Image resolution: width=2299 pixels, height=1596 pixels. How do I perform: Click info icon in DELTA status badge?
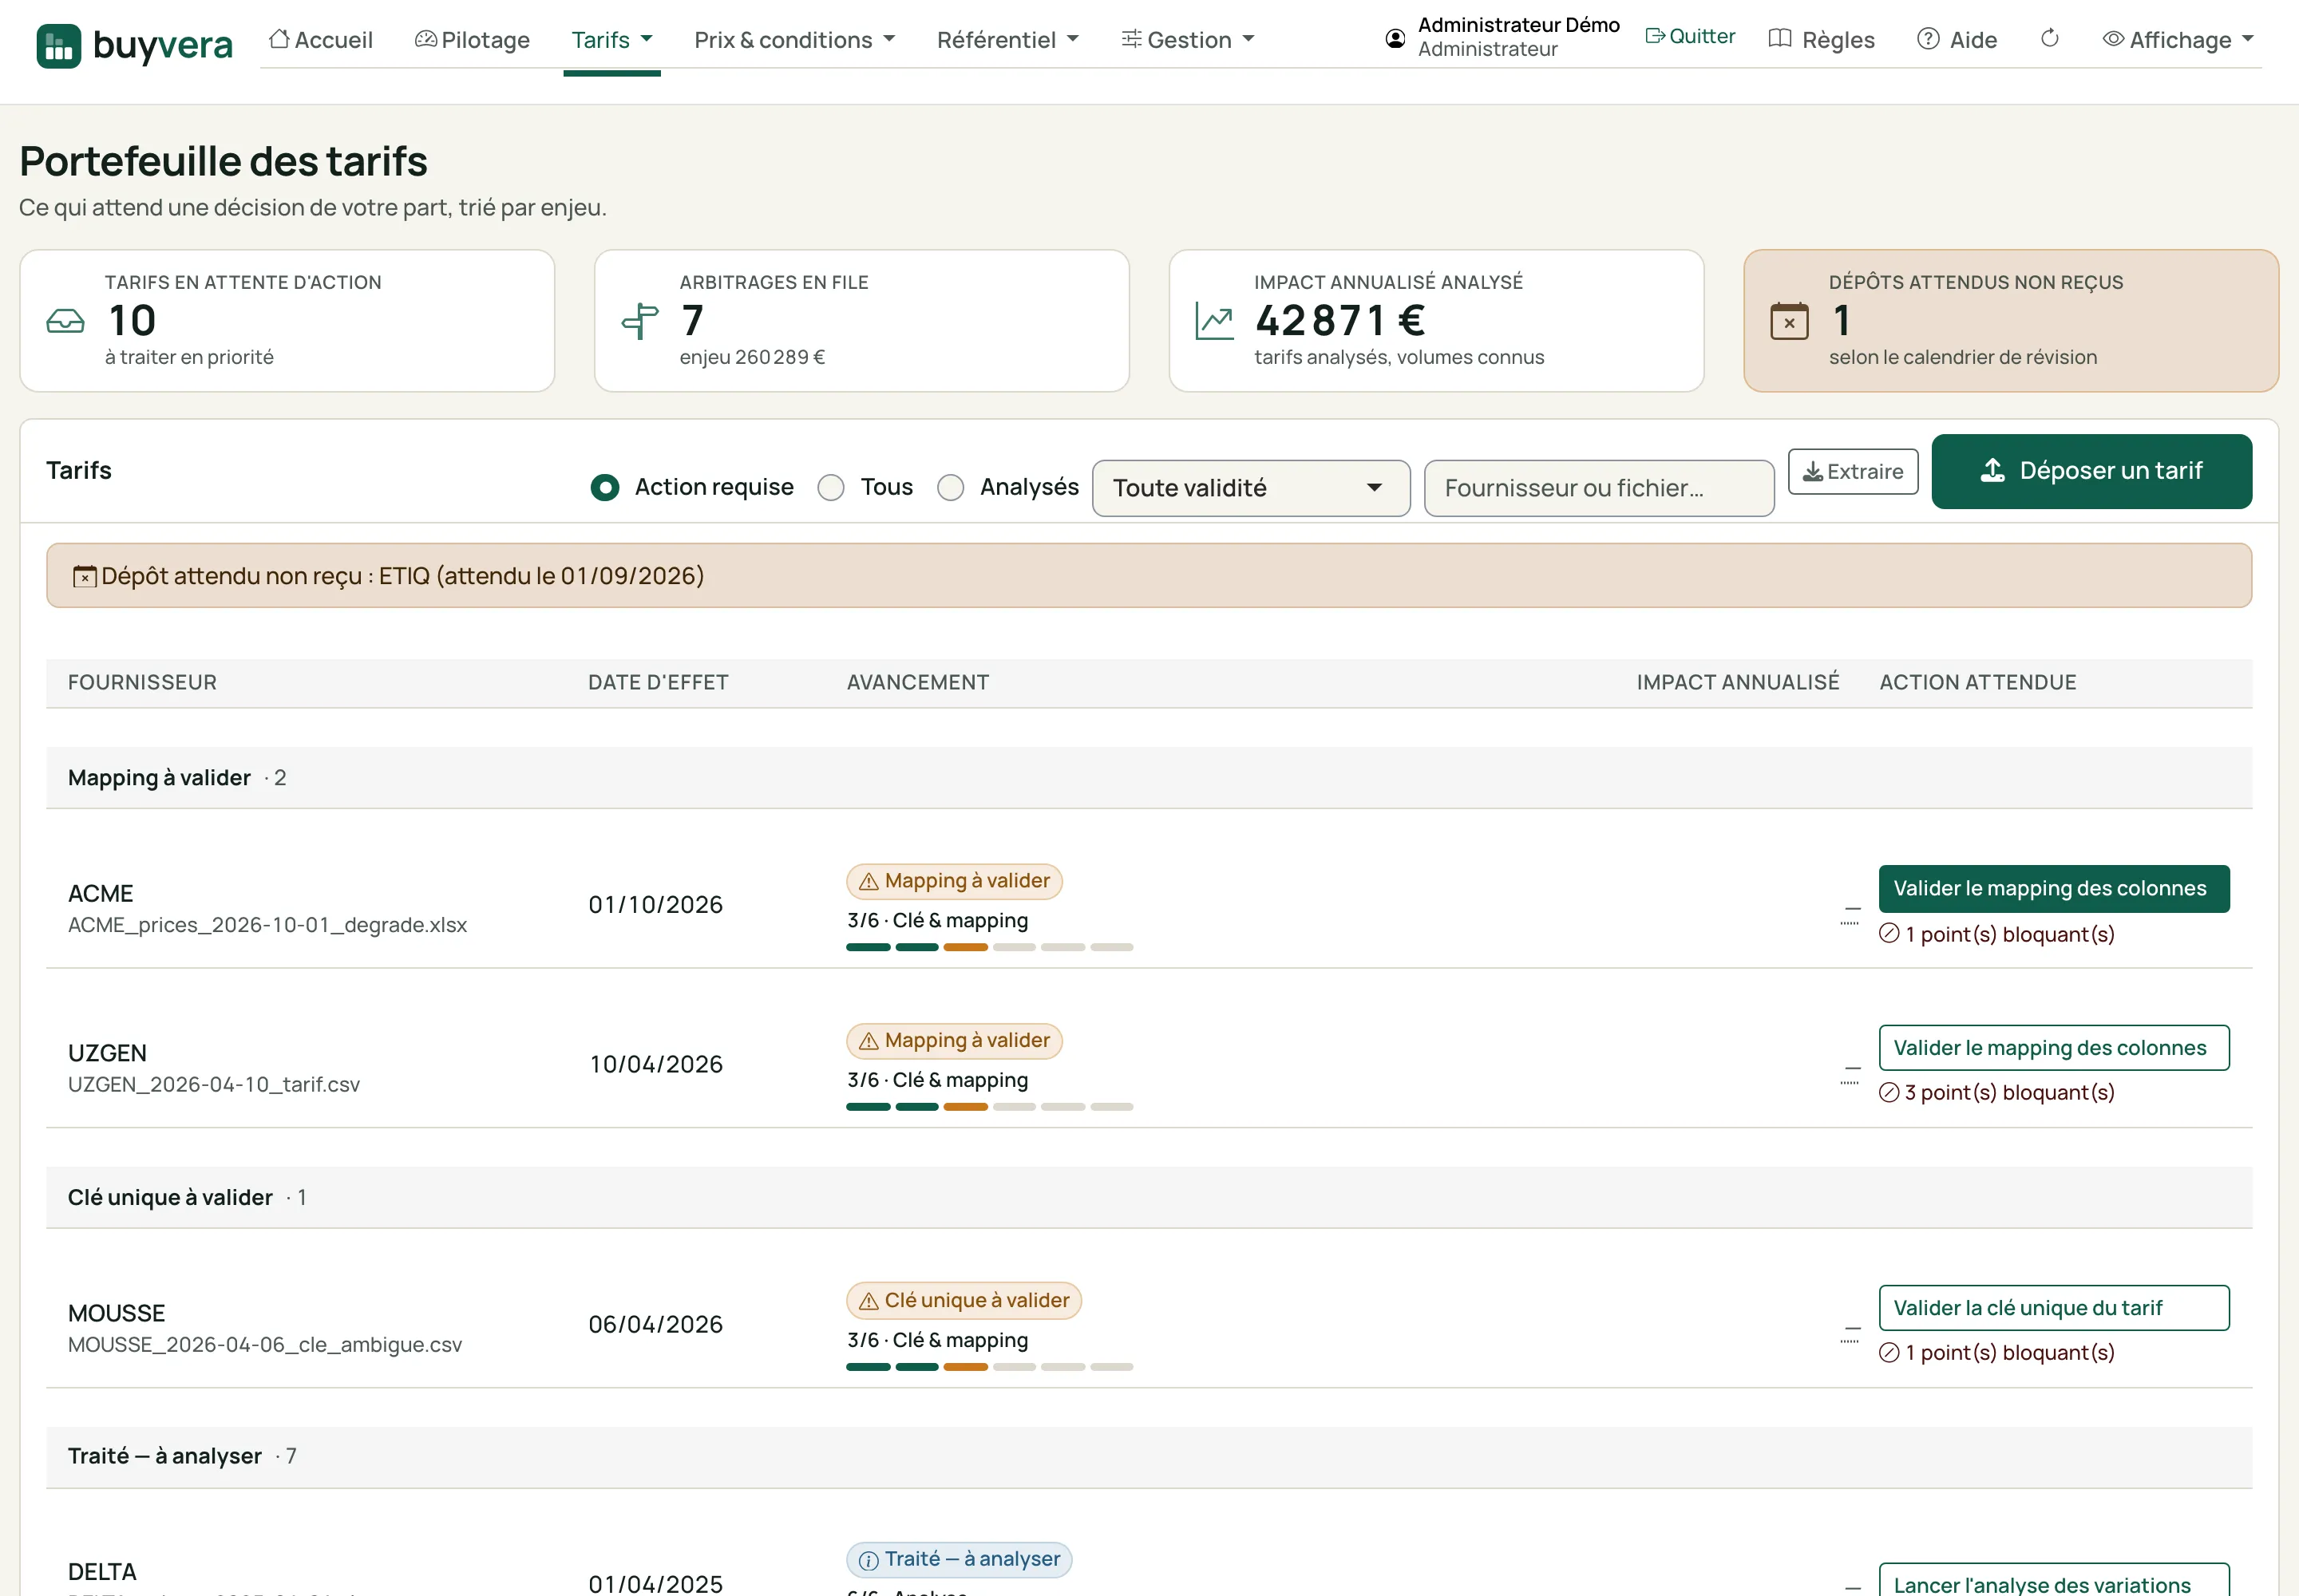[x=869, y=1560]
